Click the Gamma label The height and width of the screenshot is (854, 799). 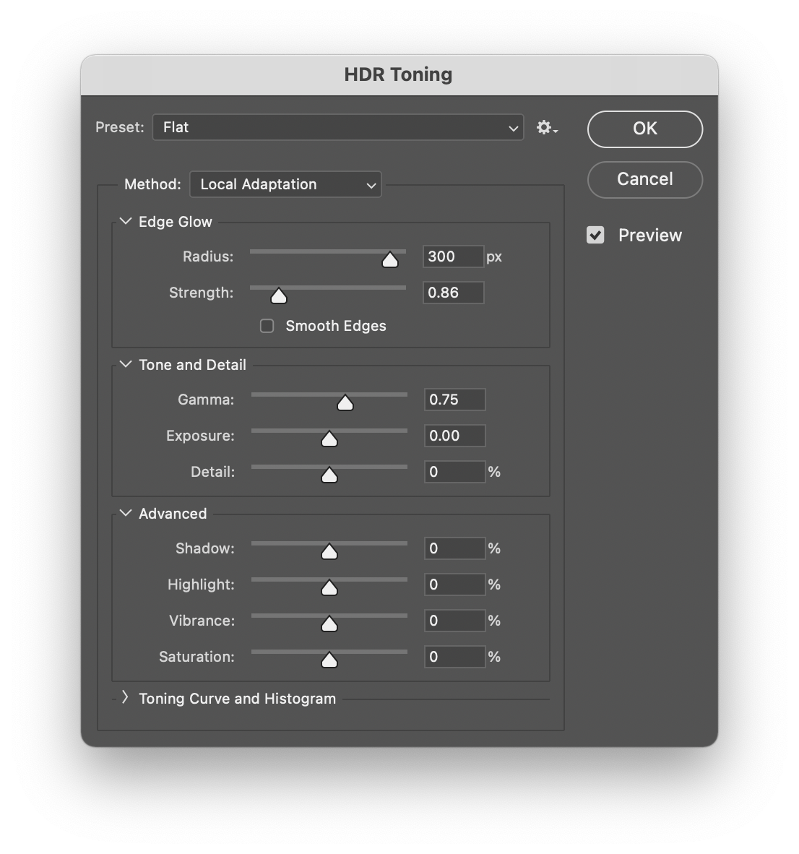point(206,400)
